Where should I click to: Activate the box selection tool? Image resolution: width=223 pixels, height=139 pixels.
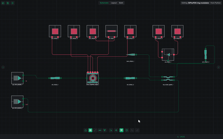[111, 130]
